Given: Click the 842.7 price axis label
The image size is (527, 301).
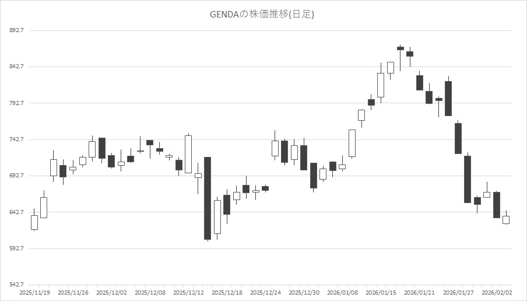Looking at the screenshot, I should [15, 66].
